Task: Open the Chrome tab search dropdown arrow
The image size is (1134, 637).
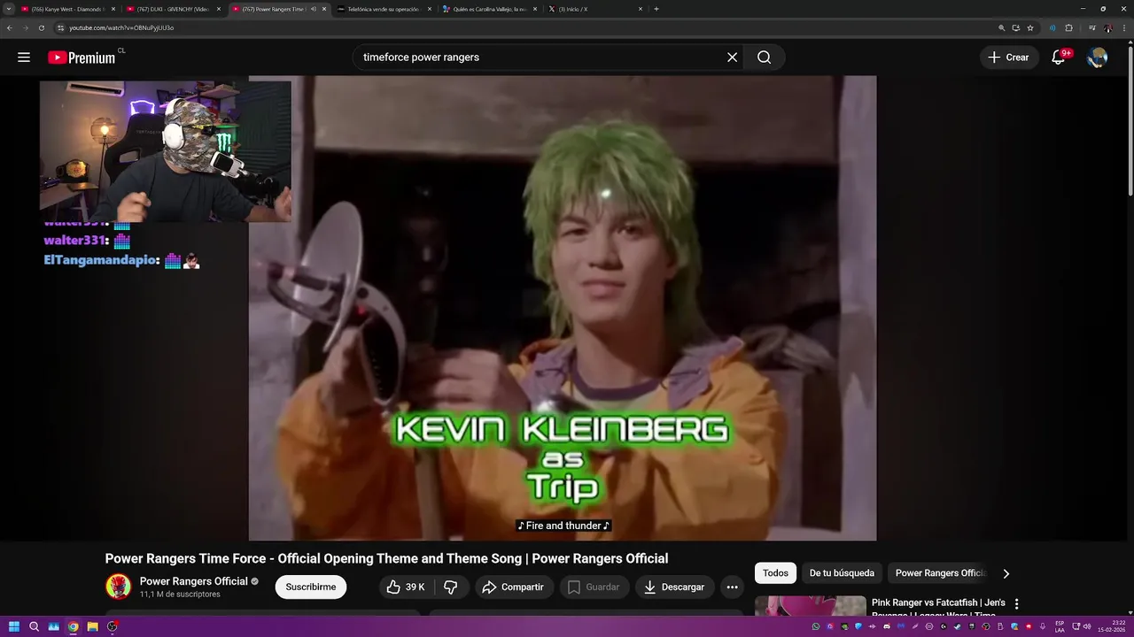Action: (9, 9)
